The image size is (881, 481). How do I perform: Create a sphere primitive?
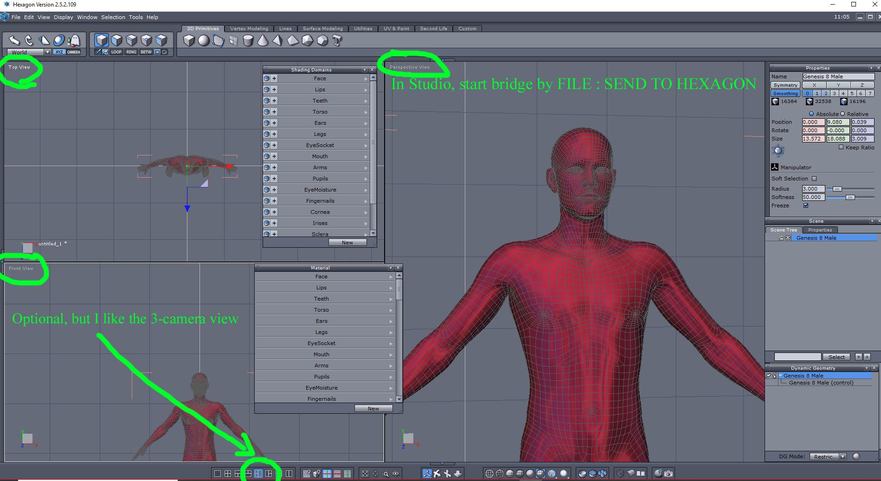coord(204,41)
